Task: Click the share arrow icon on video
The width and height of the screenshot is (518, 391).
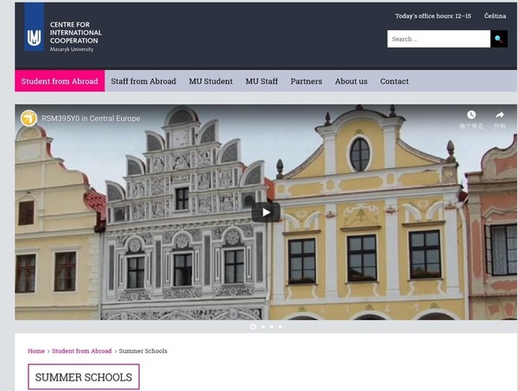Action: coord(500,115)
